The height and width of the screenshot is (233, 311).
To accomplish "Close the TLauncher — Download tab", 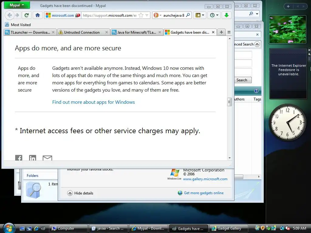I will (x=53, y=32).
